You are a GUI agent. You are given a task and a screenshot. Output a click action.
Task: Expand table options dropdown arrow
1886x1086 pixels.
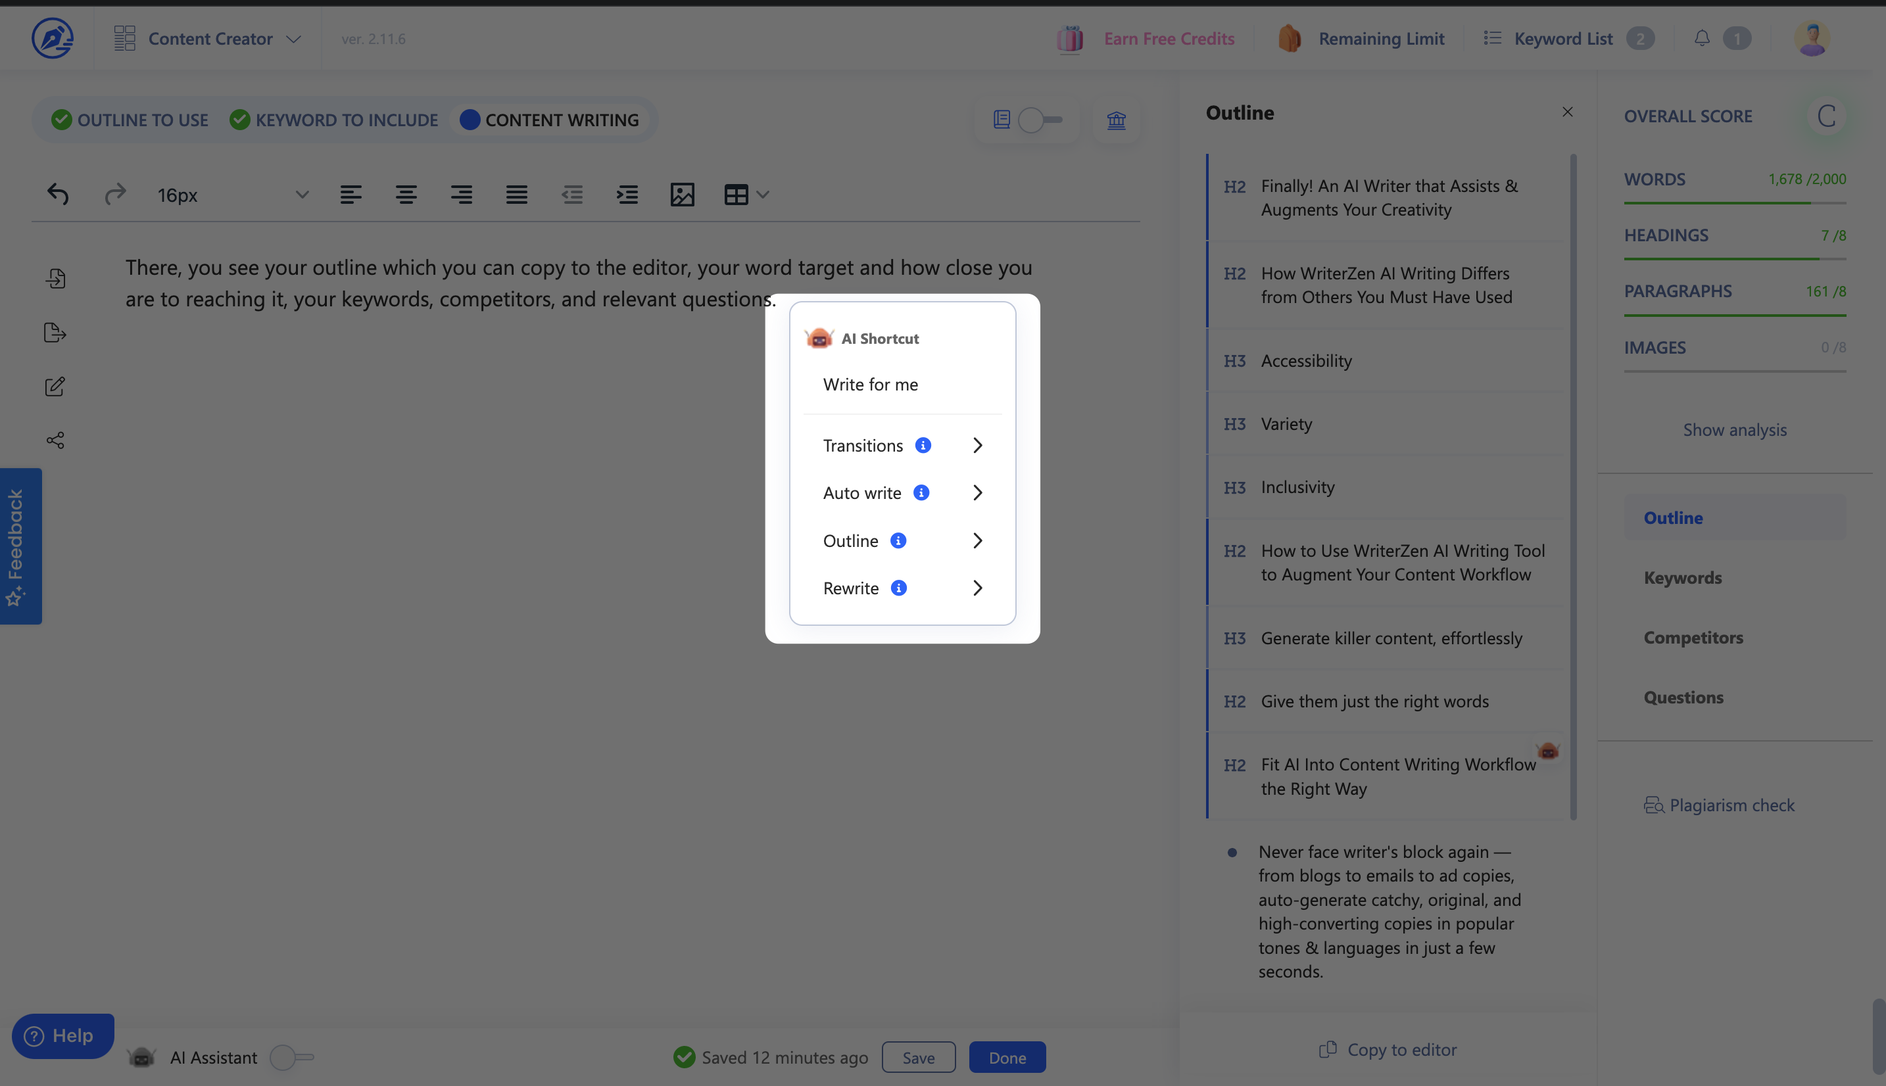(762, 195)
